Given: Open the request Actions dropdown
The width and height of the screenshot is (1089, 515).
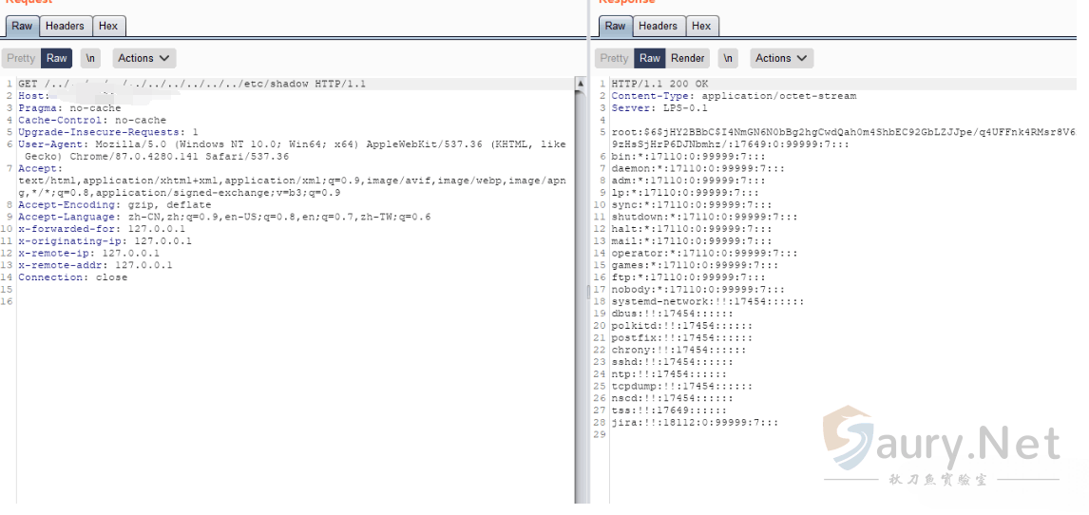Looking at the screenshot, I should coord(143,58).
